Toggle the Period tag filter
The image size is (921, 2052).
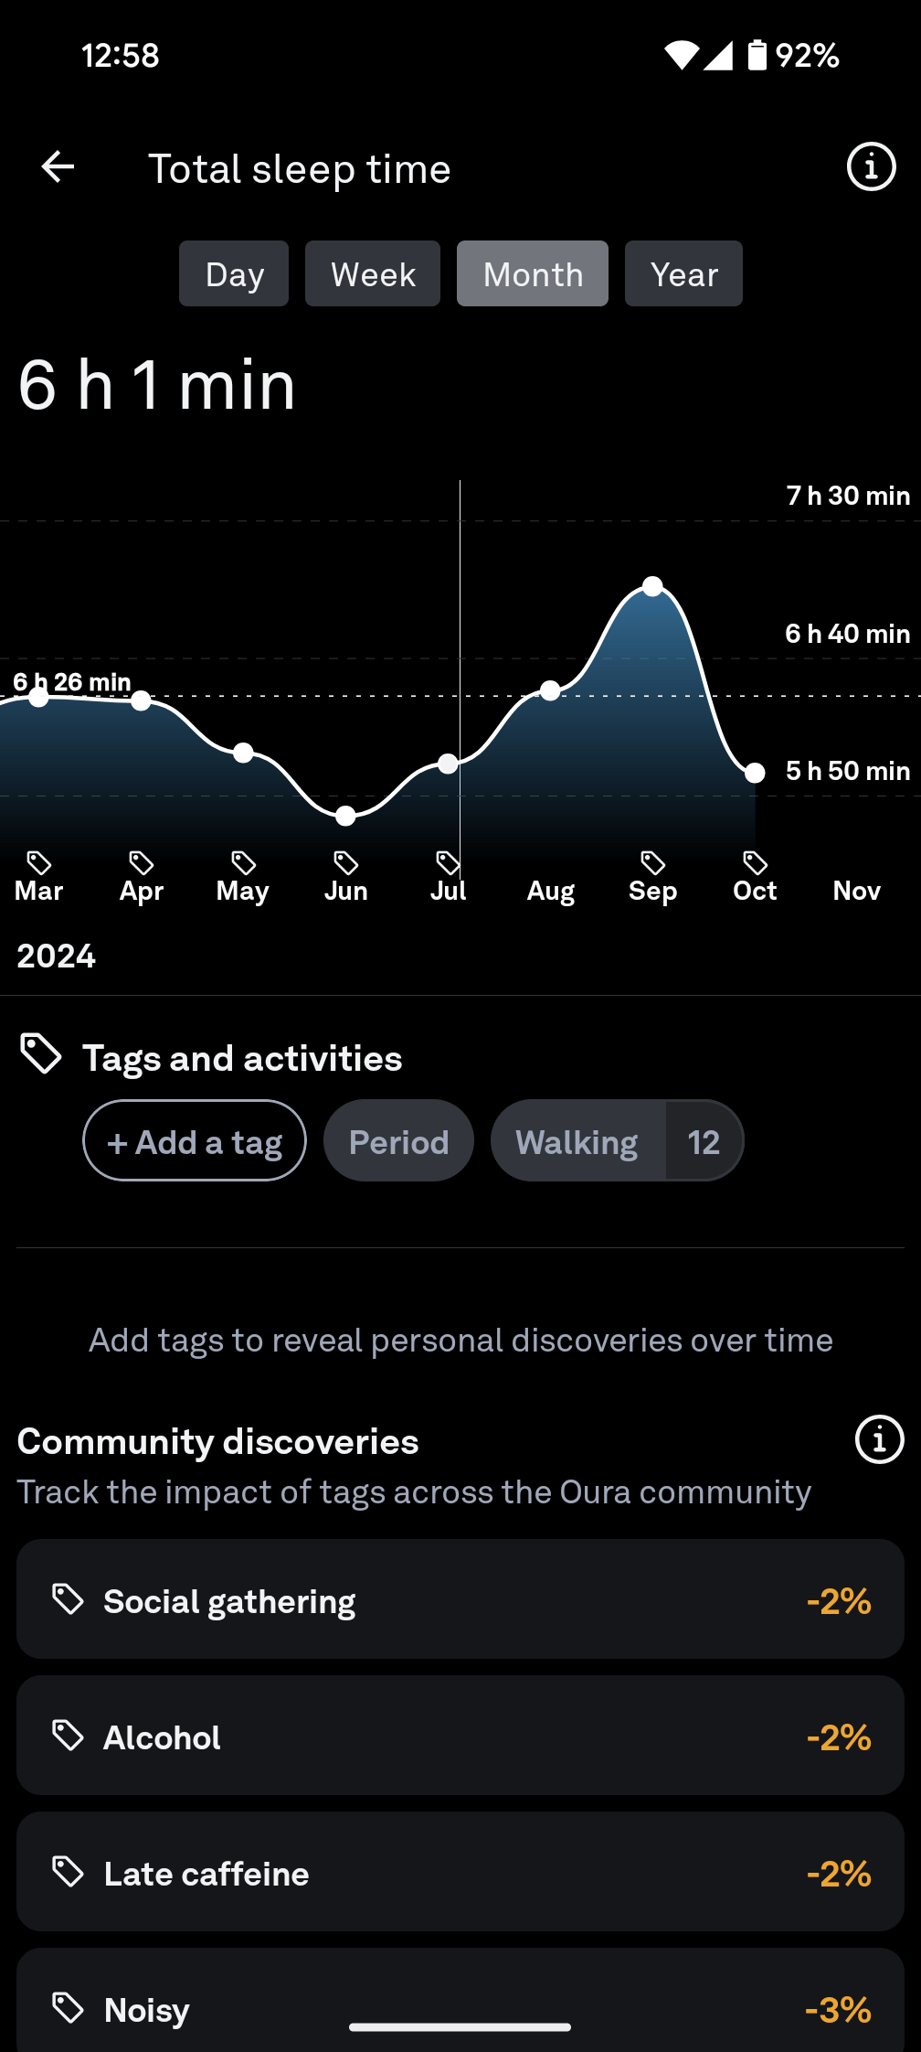pyautogui.click(x=398, y=1141)
